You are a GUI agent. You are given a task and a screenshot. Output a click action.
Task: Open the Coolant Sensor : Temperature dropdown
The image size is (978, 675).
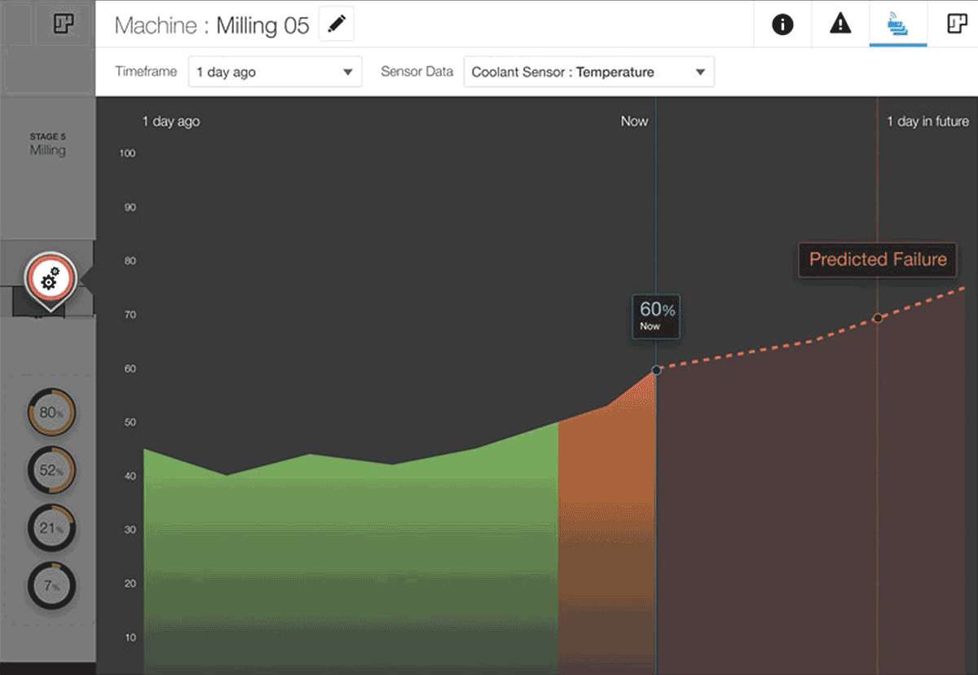(x=588, y=72)
